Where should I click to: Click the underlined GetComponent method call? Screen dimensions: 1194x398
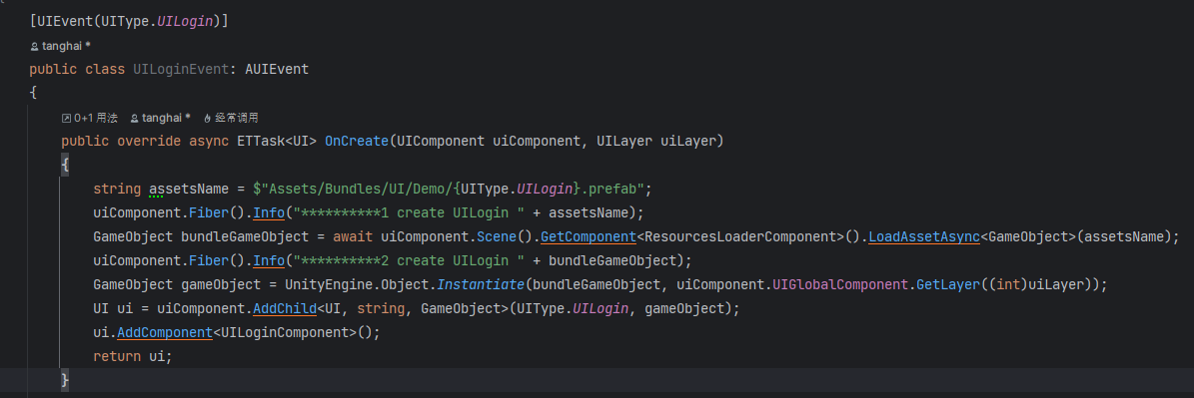[x=588, y=237]
